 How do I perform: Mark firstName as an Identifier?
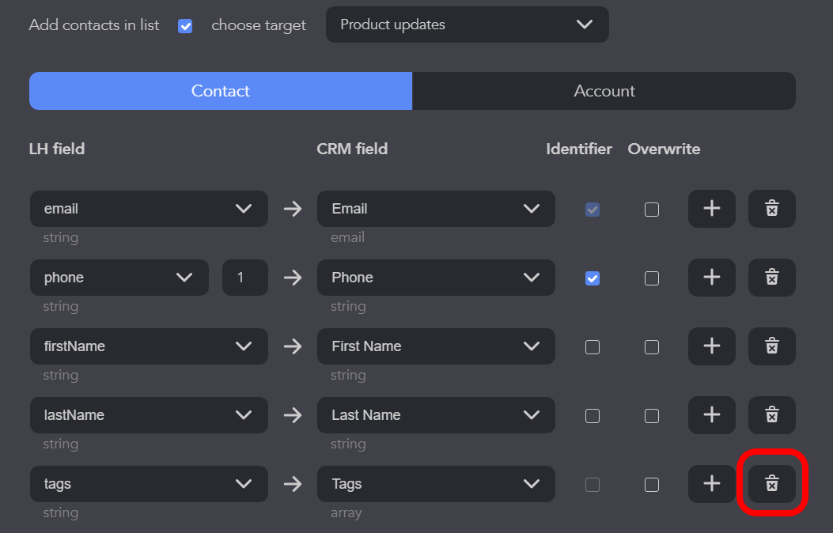click(x=592, y=347)
